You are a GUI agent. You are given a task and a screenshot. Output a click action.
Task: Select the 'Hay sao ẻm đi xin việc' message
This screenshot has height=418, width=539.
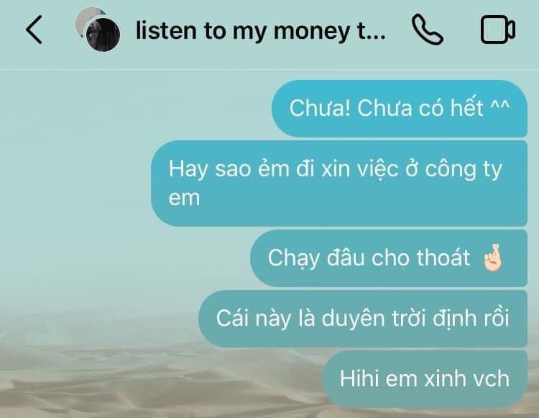339,183
